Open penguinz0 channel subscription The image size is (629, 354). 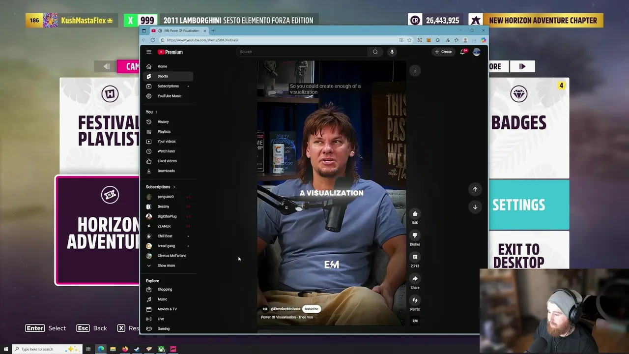click(168, 197)
